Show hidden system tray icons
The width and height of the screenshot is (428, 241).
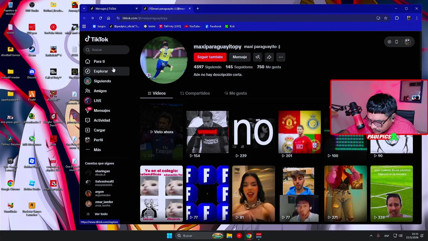[x=371, y=236]
